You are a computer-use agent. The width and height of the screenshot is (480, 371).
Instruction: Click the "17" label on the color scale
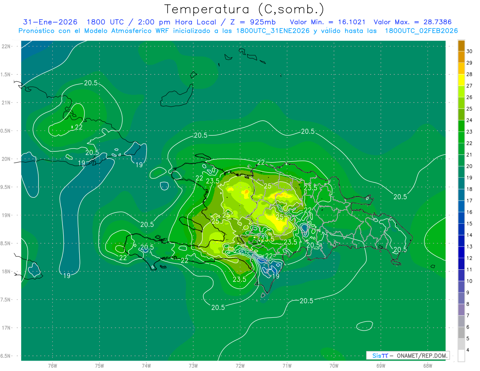470,201
